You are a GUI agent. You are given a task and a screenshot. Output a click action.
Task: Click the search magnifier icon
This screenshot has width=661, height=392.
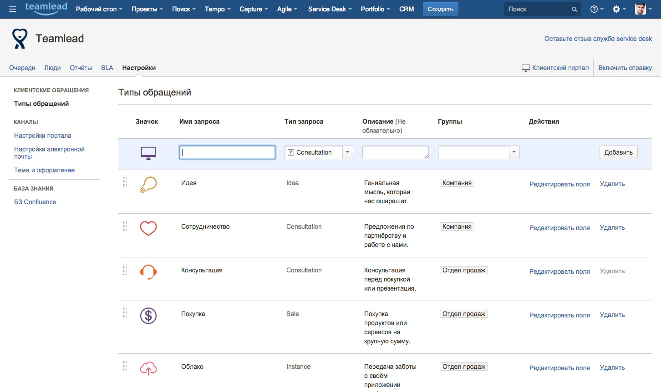[574, 9]
